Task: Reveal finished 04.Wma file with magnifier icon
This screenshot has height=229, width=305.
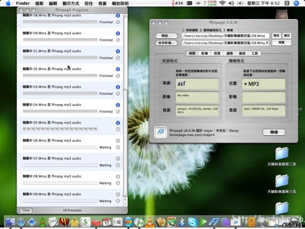Action: click(x=118, y=112)
